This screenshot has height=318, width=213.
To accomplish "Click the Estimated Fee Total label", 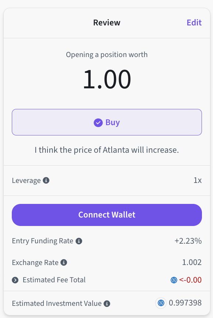I will tap(54, 280).
